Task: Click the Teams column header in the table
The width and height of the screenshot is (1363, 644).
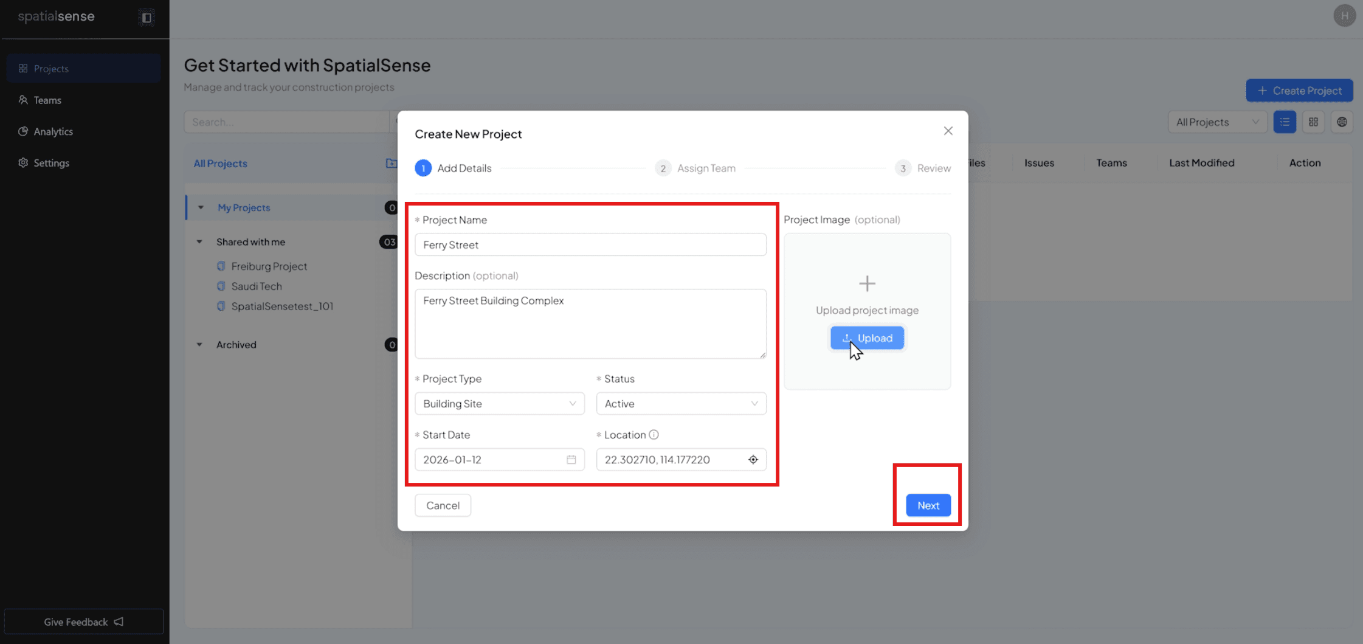Action: [x=1111, y=163]
